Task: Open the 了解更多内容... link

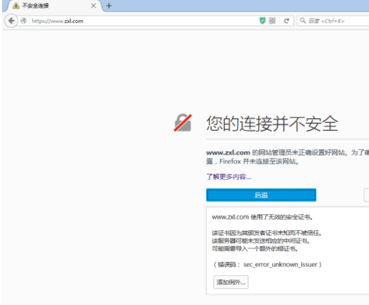Action: [x=228, y=177]
